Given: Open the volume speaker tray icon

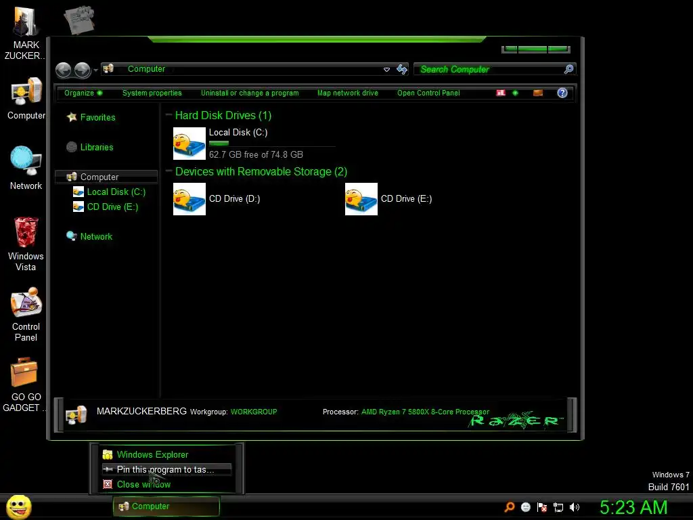Looking at the screenshot, I should 574,507.
